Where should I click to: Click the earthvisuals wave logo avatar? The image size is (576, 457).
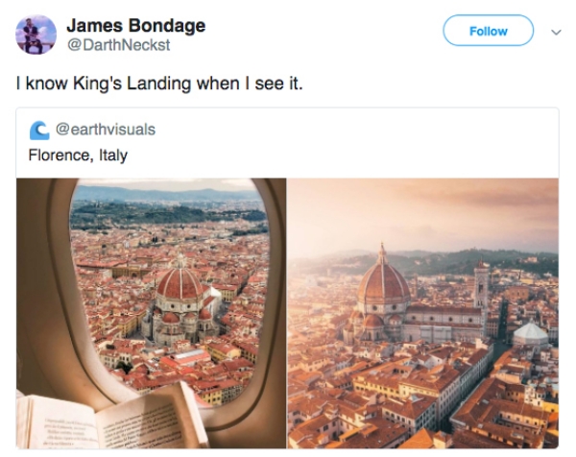(39, 130)
